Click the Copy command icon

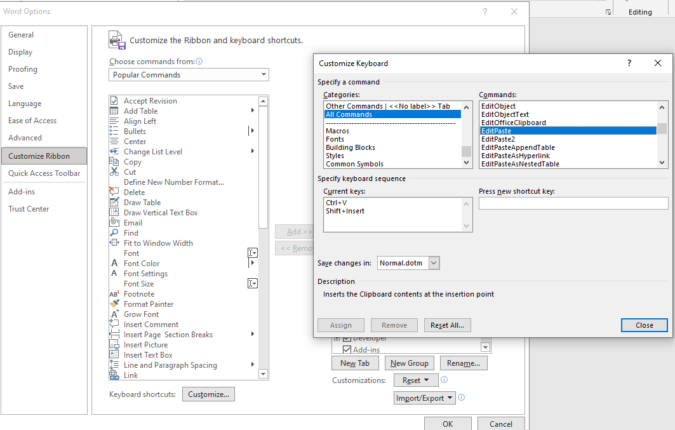(x=114, y=162)
